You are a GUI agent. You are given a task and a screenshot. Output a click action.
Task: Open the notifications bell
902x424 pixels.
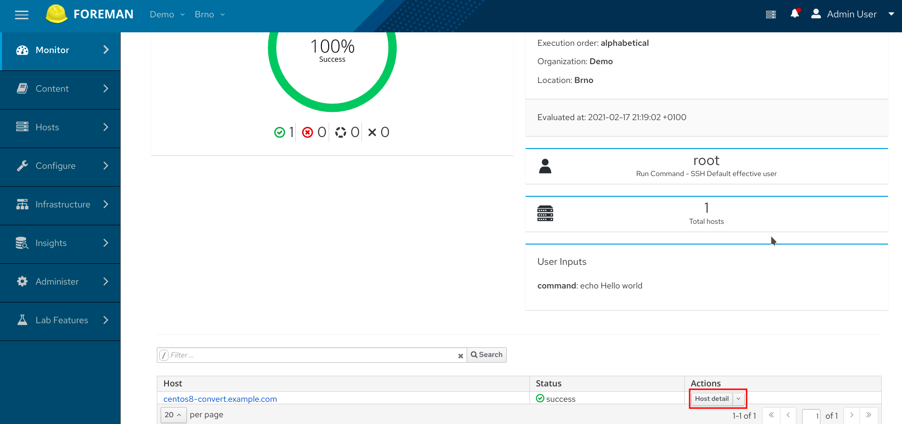point(794,14)
